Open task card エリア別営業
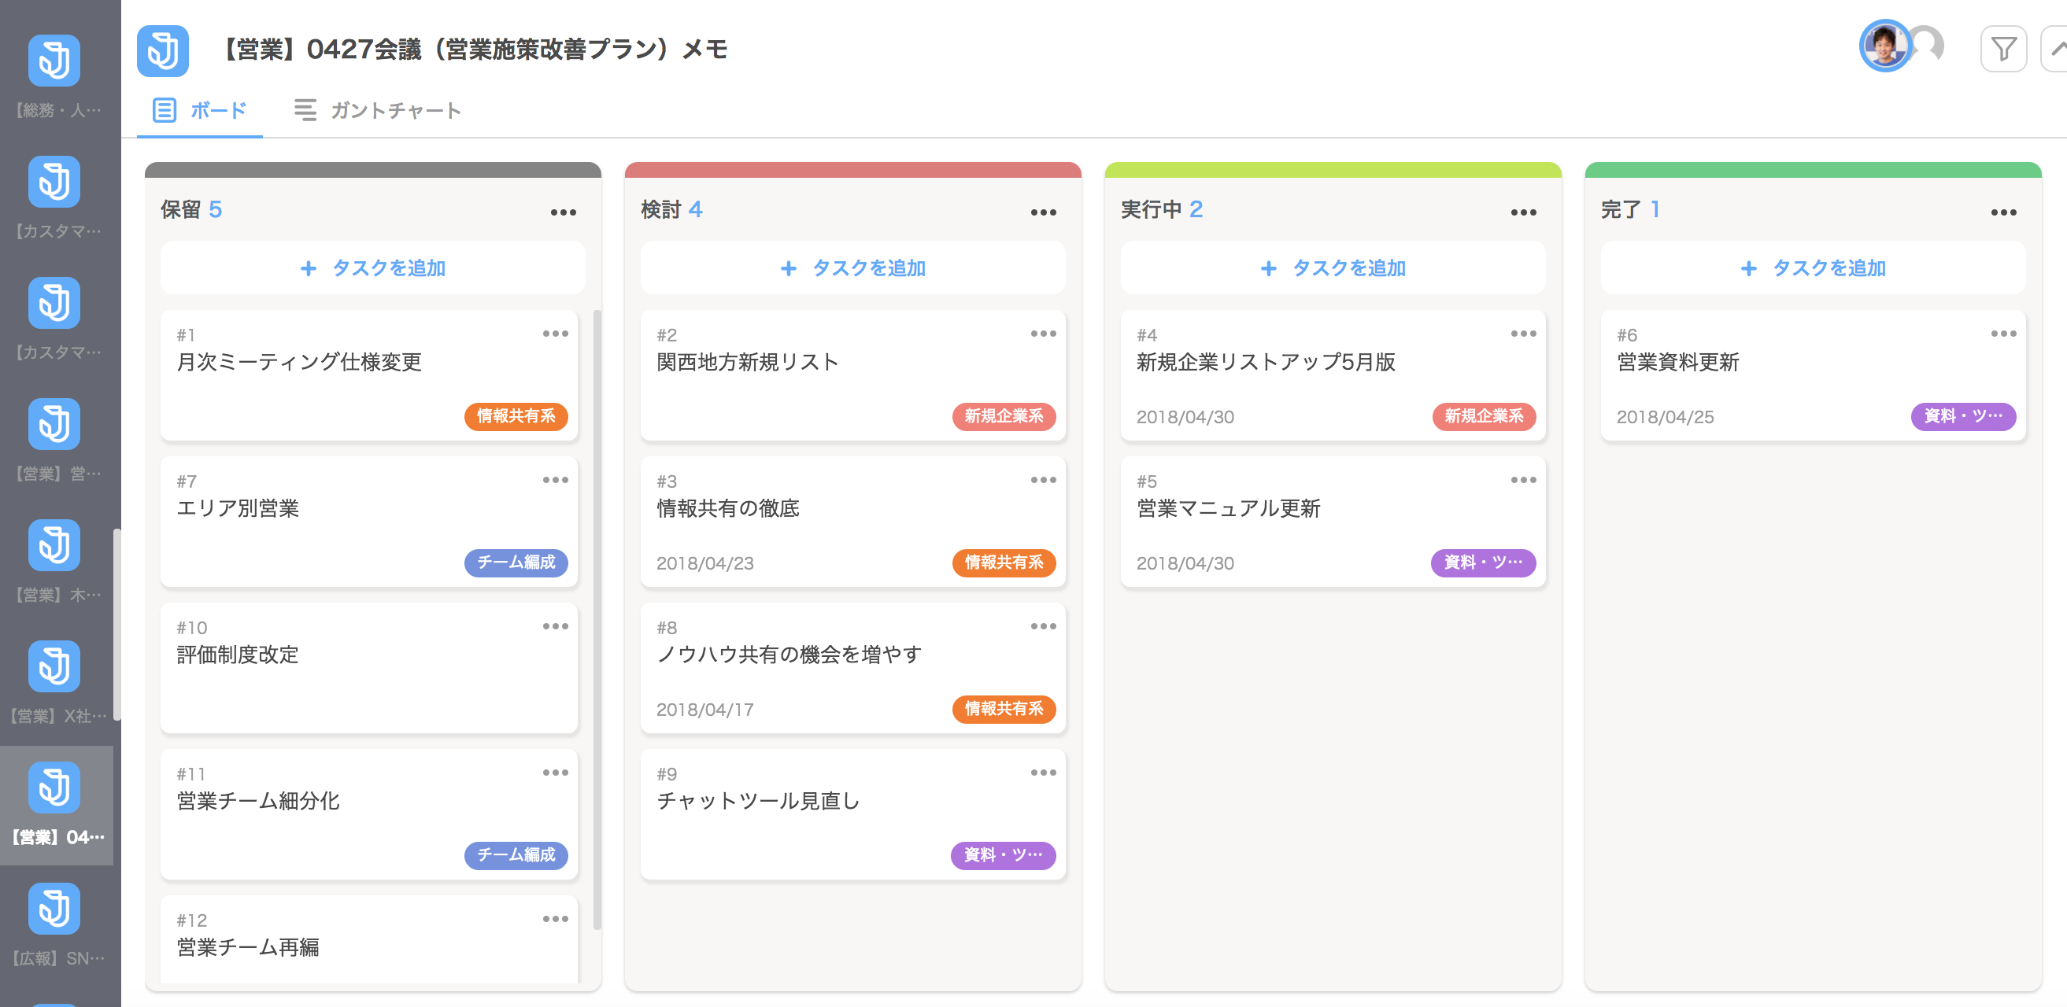Image resolution: width=2067 pixels, height=1007 pixels. (369, 522)
